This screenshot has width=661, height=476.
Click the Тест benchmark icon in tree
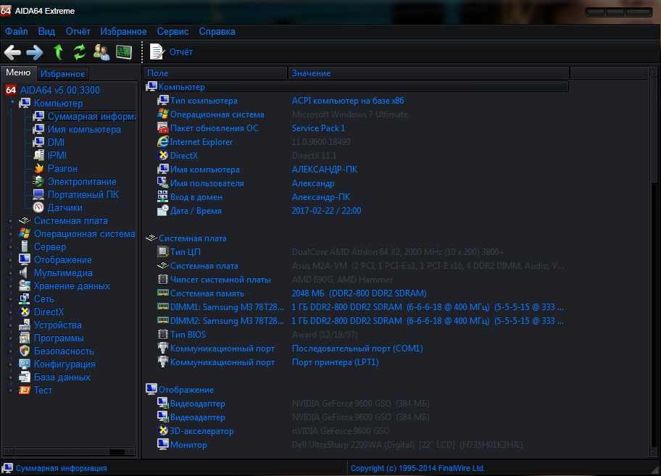(x=25, y=391)
